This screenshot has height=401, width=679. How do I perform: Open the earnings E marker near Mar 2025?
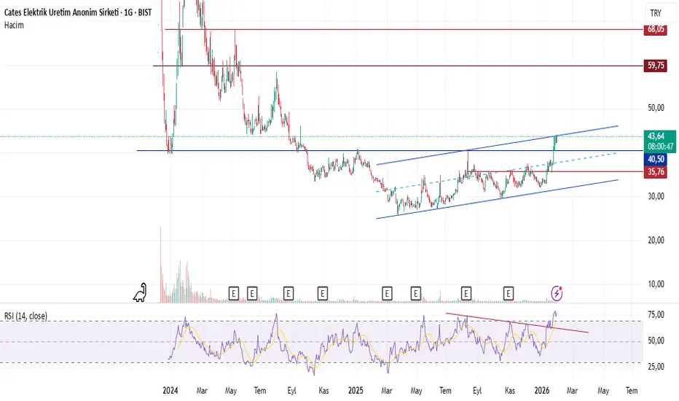pos(387,294)
